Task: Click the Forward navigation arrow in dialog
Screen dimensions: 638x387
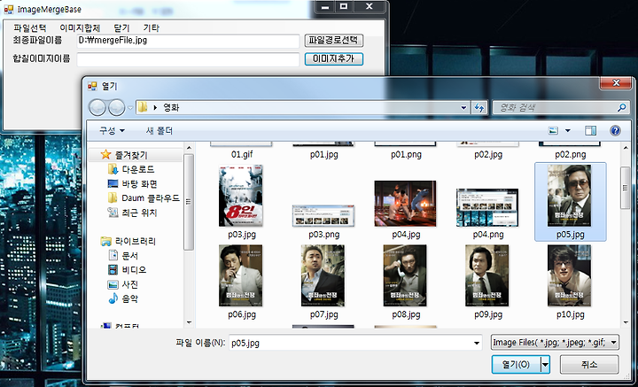Action: [x=116, y=108]
